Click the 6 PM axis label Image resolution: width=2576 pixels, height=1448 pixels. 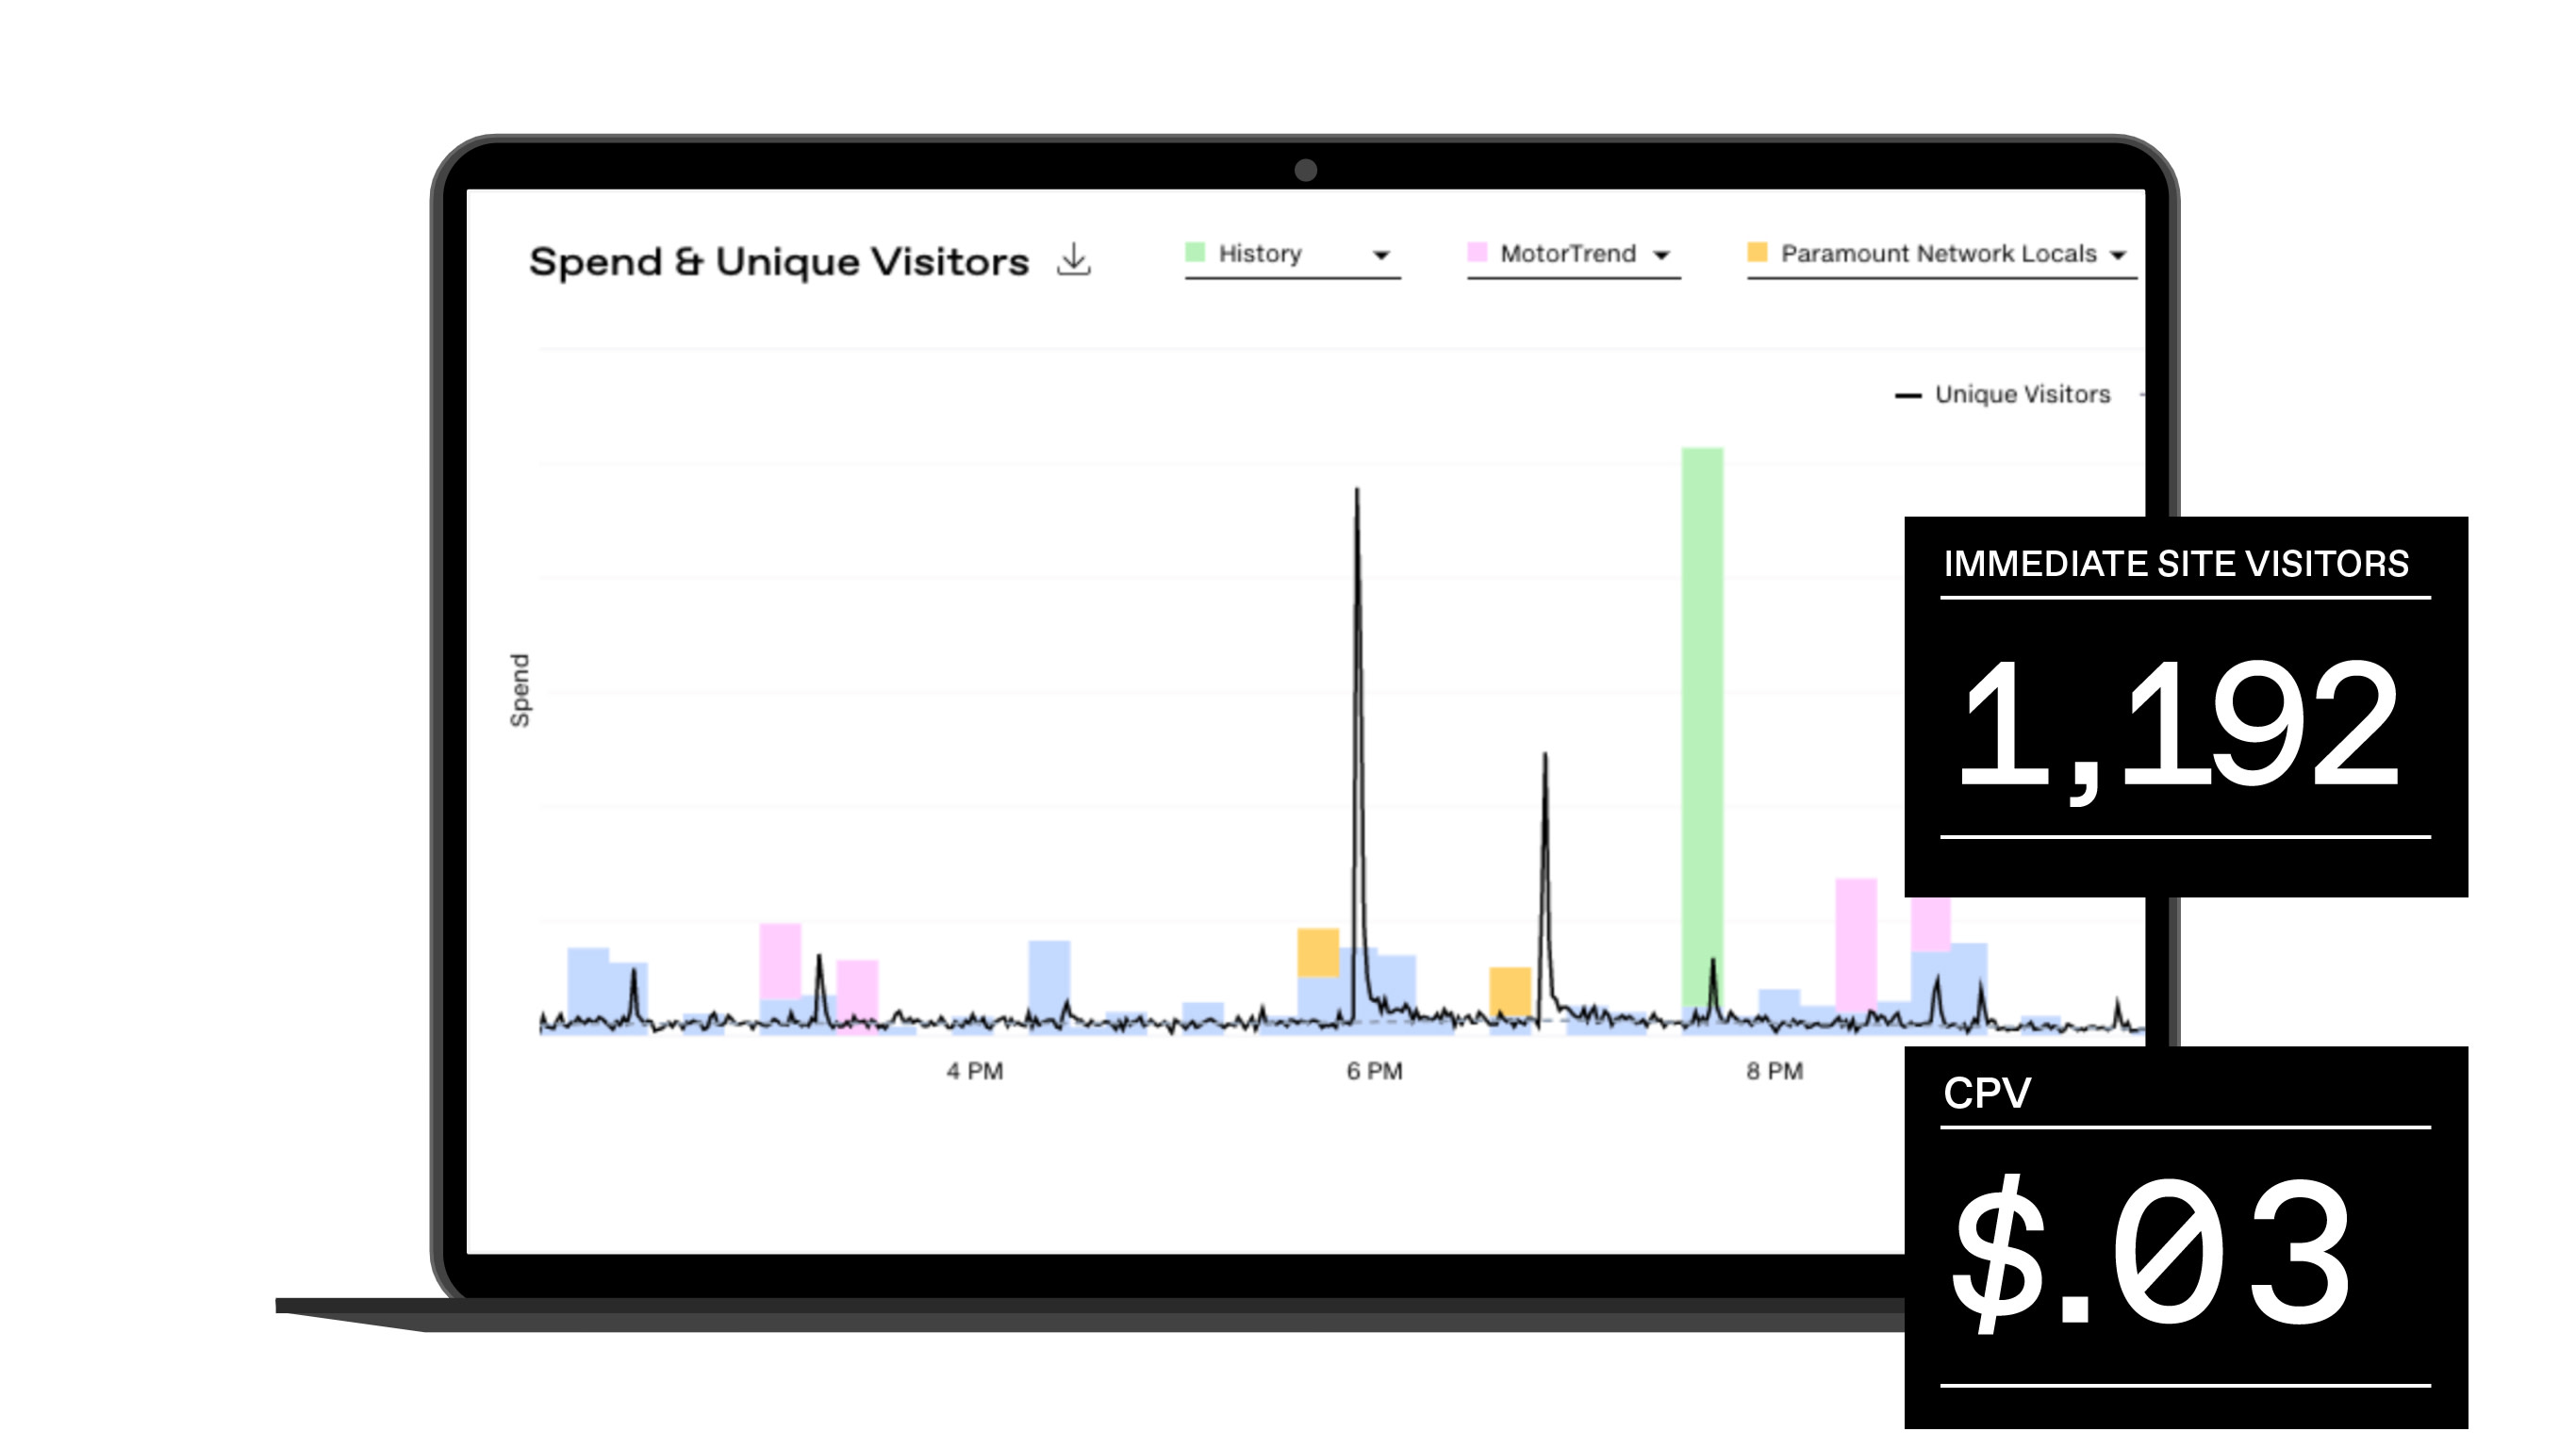(x=1374, y=1071)
